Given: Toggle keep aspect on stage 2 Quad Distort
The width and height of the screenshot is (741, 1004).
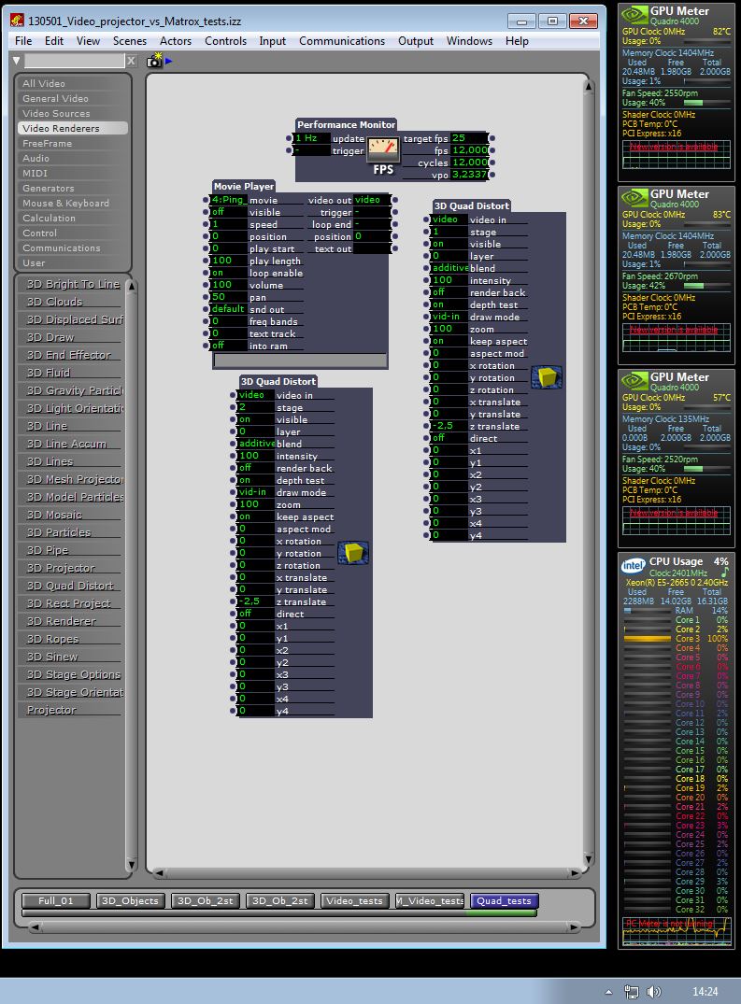Looking at the screenshot, I should coord(255,516).
